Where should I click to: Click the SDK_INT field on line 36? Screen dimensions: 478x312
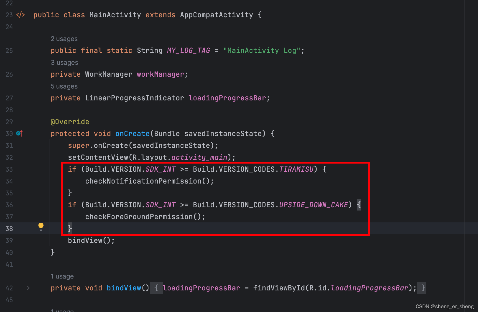point(161,205)
